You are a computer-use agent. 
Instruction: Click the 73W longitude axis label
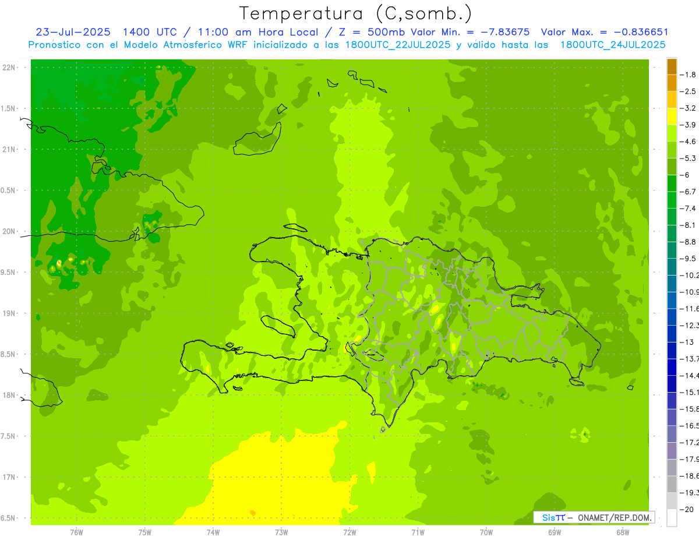tap(281, 532)
